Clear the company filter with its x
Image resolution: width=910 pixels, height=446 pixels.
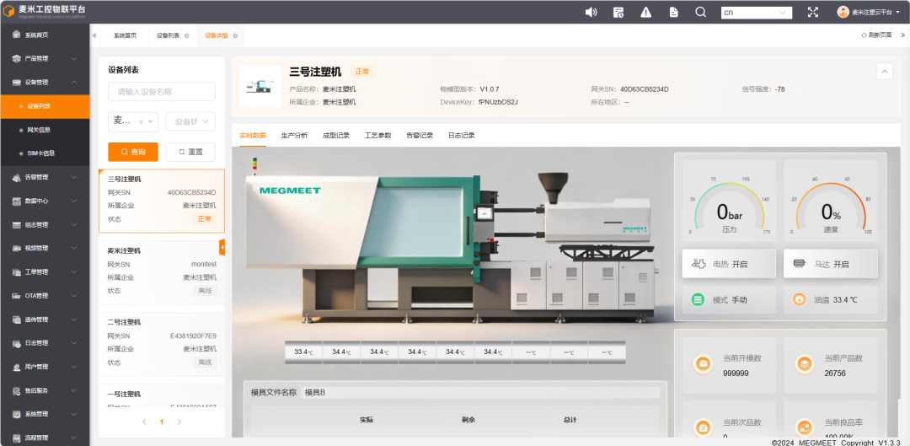(x=141, y=122)
